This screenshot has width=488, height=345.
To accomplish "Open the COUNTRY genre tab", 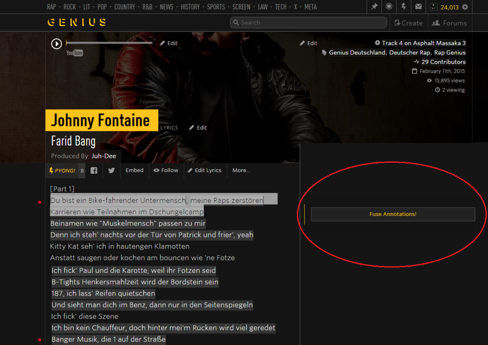I will pyautogui.click(x=125, y=7).
